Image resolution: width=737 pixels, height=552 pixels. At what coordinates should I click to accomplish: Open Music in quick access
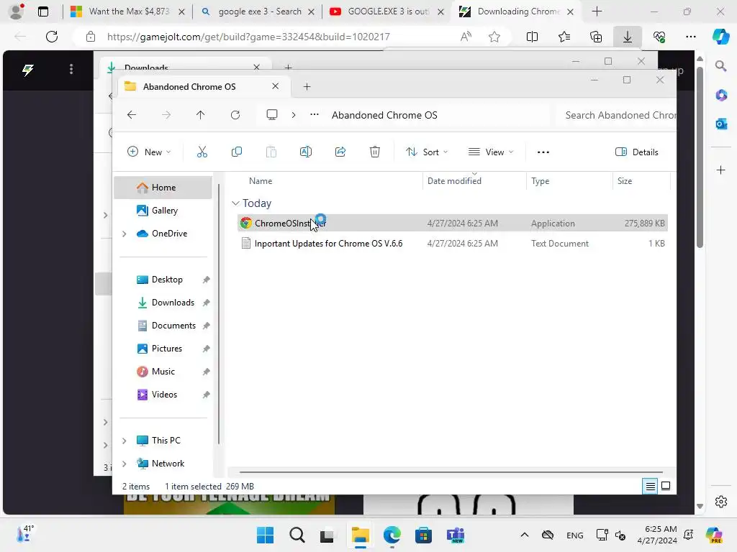[163, 372]
